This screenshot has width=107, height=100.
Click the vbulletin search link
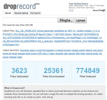[59, 54]
